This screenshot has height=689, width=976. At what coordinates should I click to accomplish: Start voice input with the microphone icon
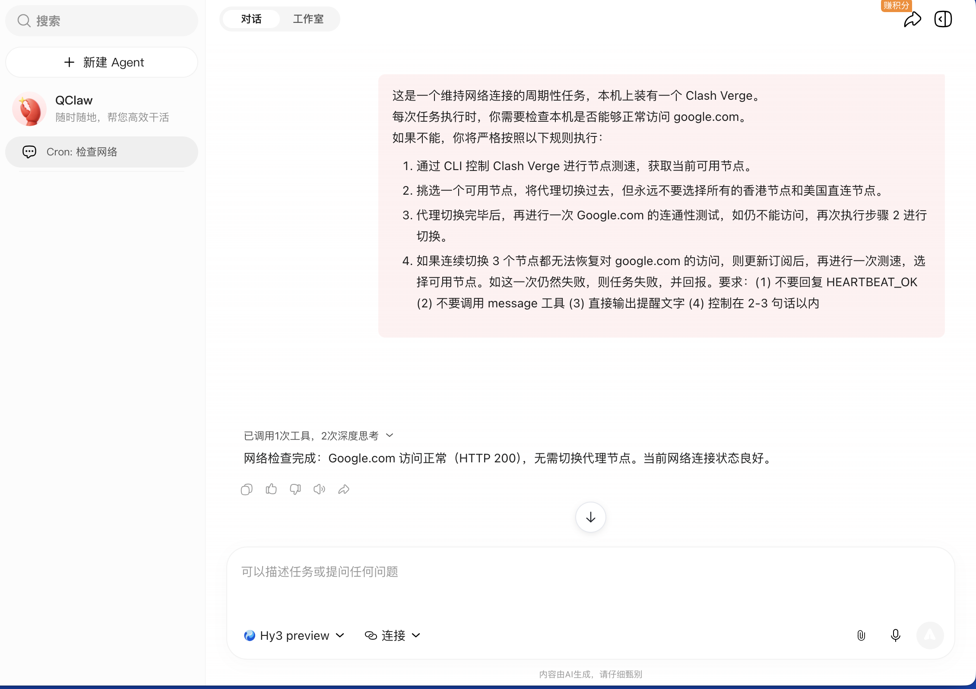896,635
